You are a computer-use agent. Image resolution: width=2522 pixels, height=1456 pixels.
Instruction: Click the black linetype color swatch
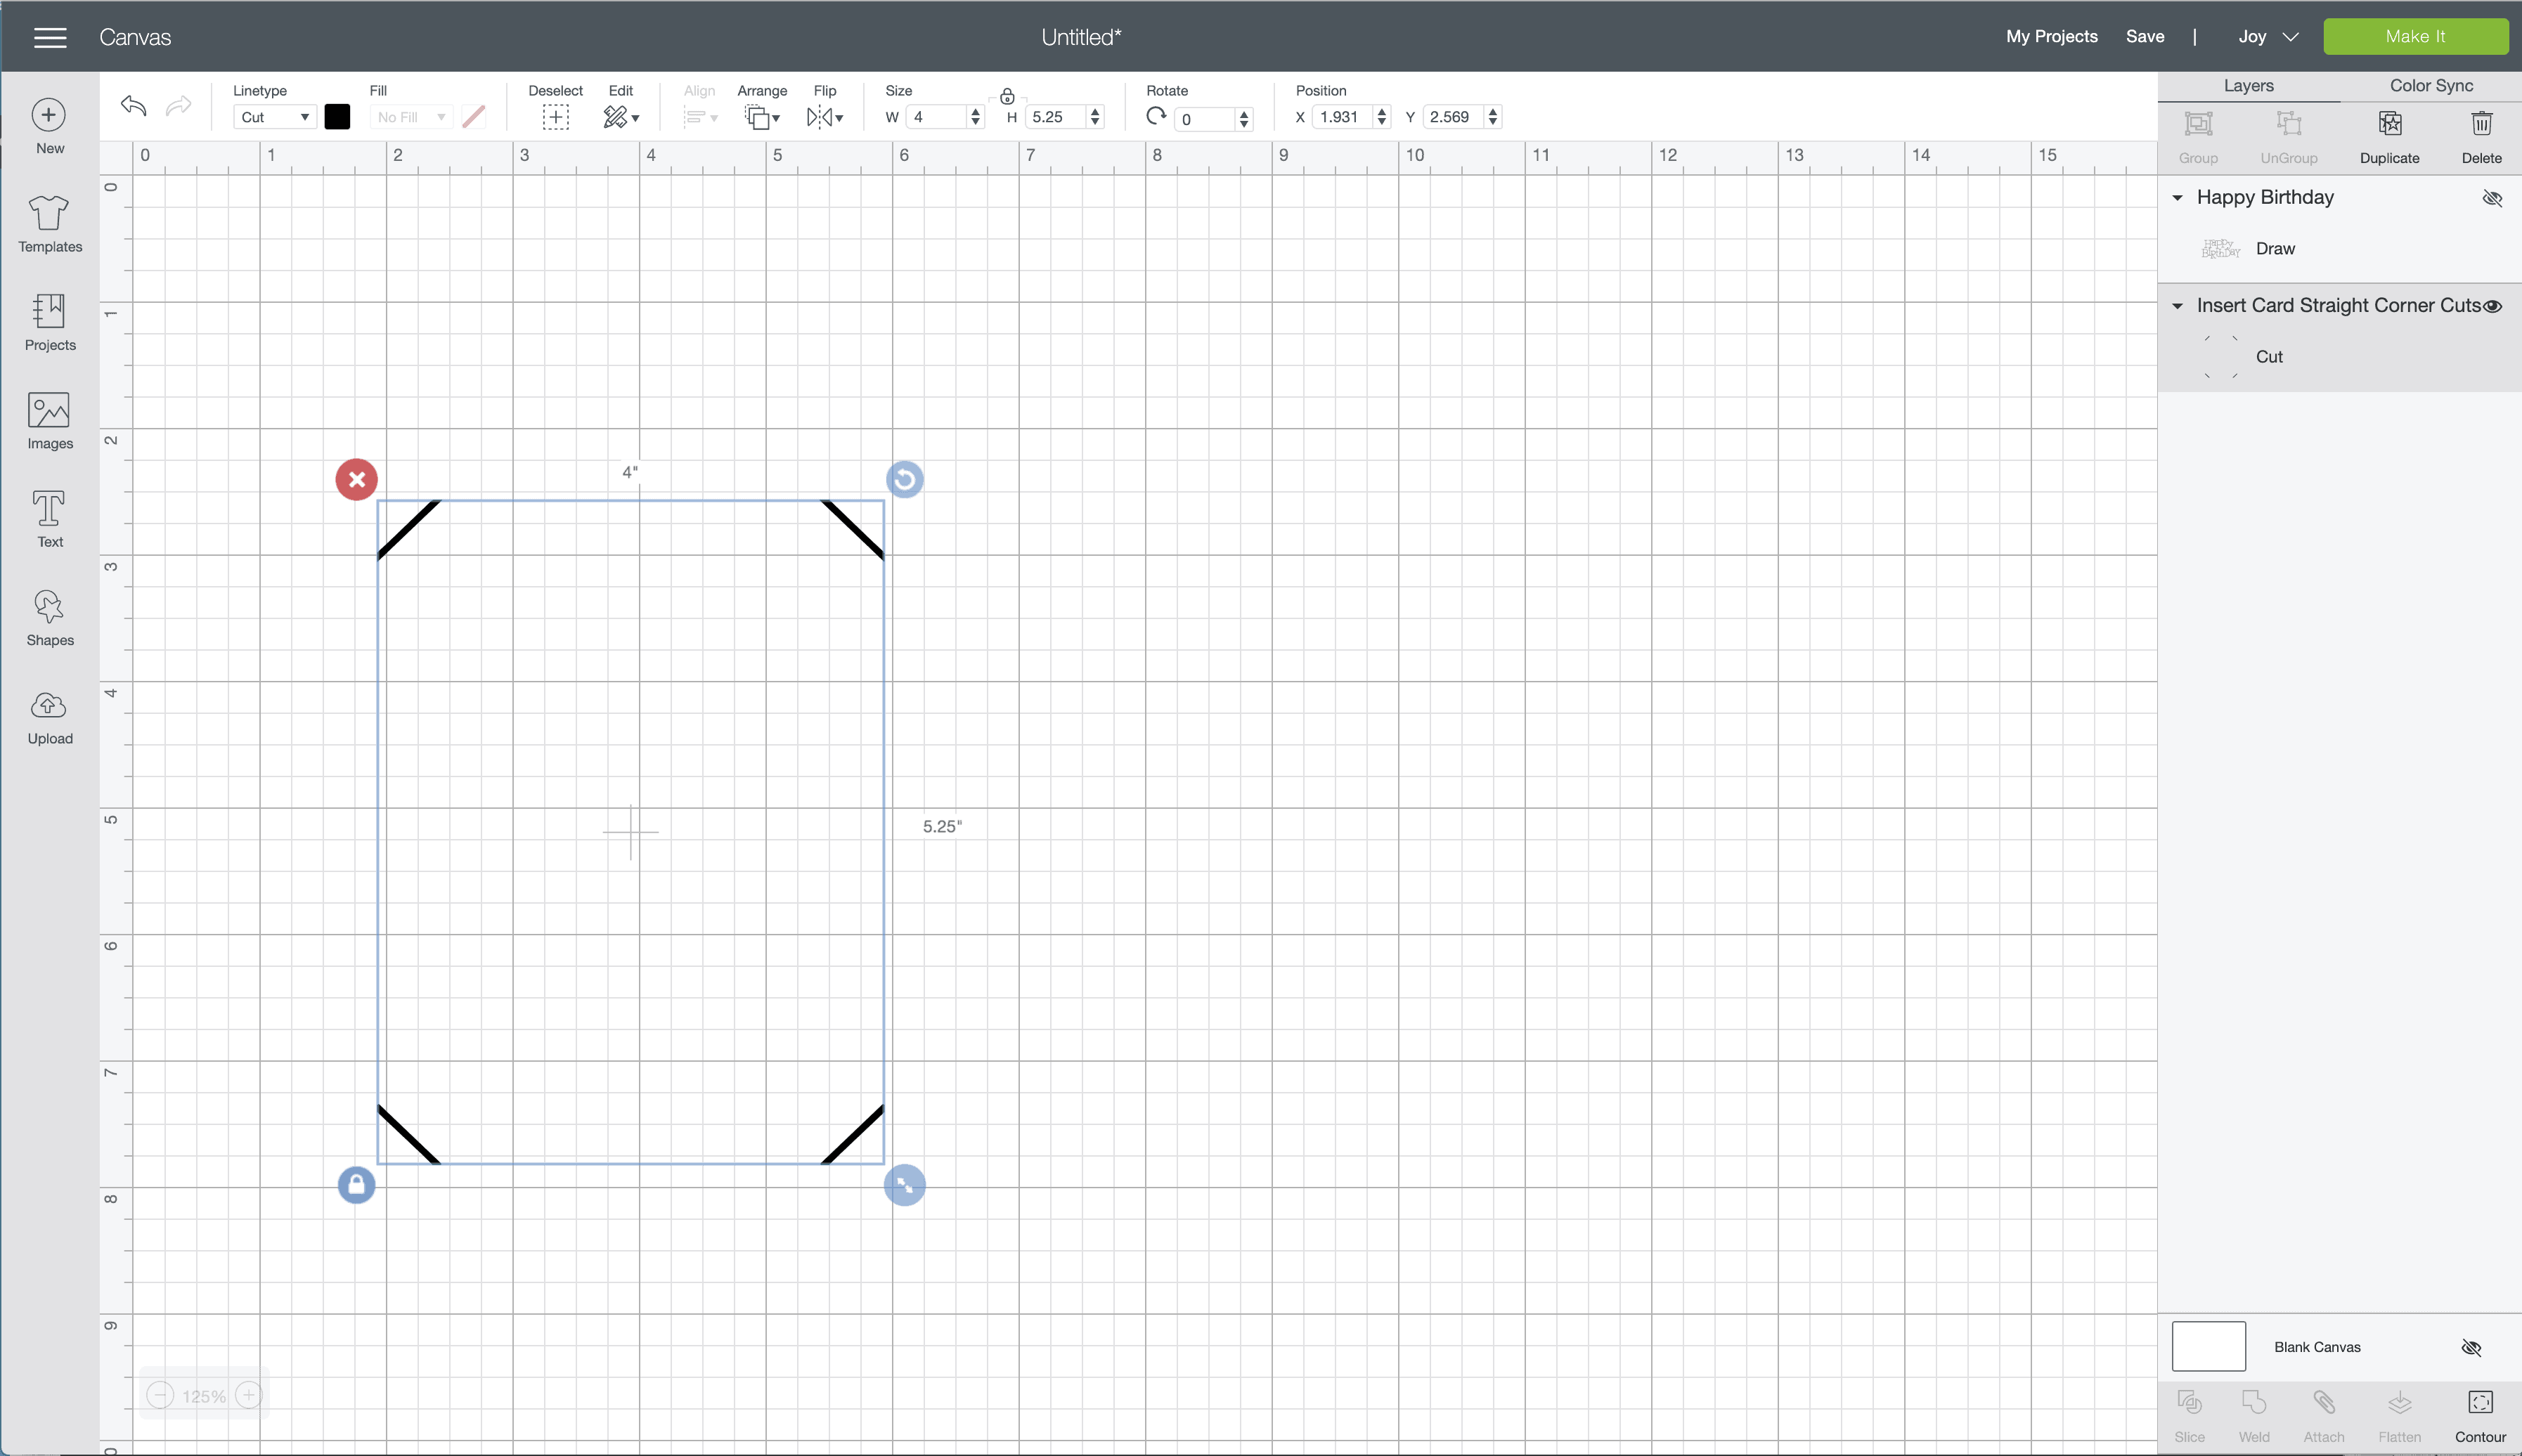tap(337, 117)
